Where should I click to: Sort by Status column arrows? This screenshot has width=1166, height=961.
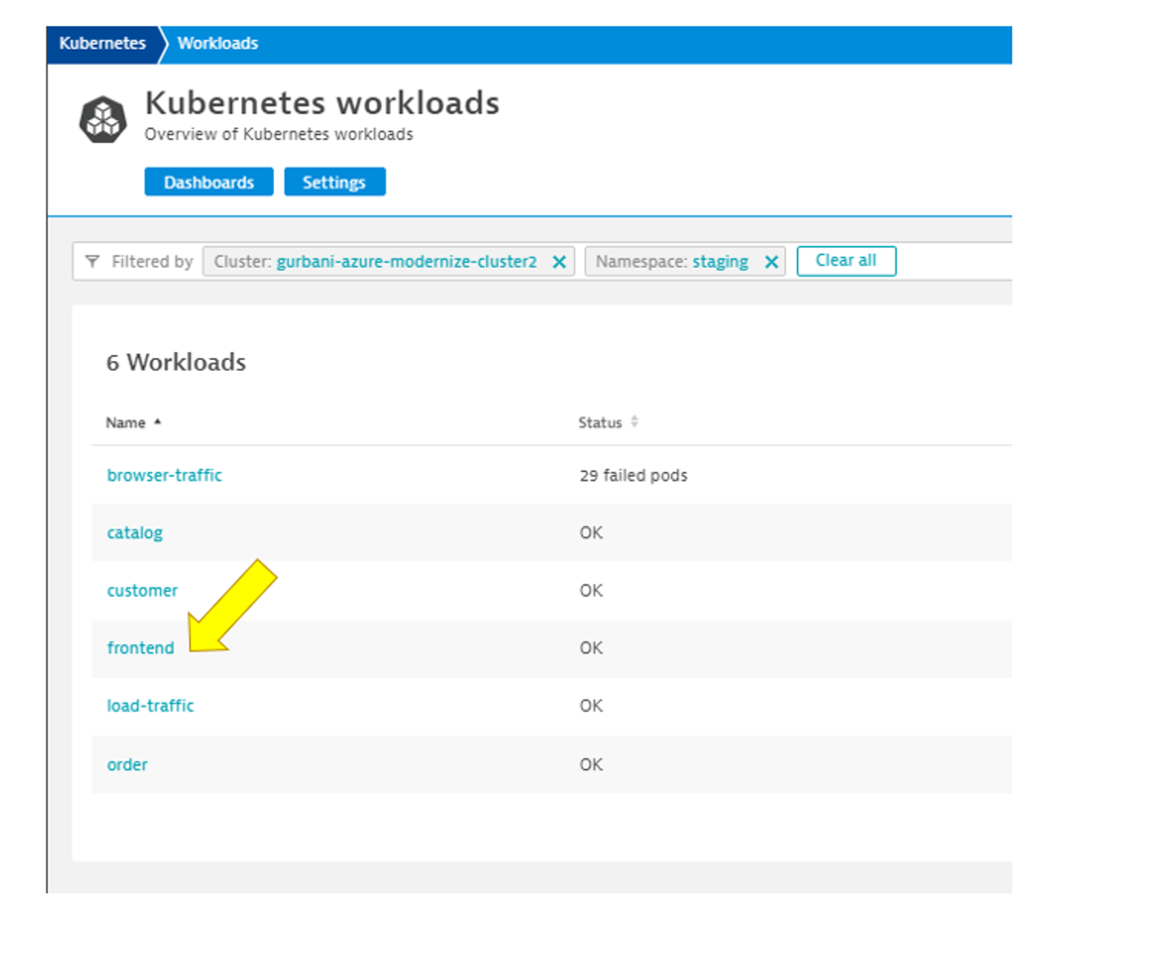(x=634, y=422)
